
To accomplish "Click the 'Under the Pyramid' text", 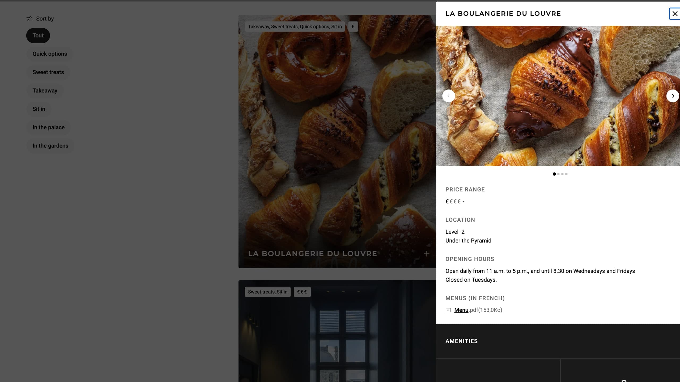I will 468,241.
